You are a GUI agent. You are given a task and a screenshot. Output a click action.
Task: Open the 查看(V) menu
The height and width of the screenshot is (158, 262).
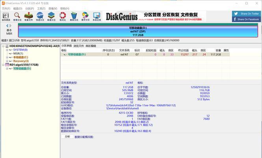click(53, 9)
